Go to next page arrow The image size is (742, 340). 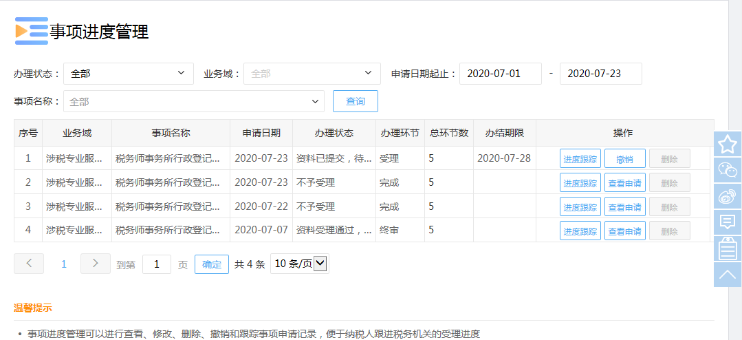(x=96, y=264)
